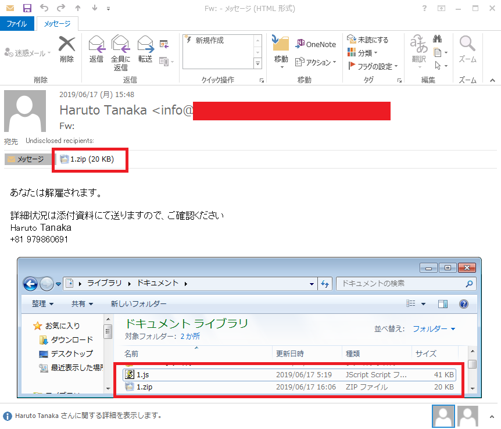
Task: Switch to the メッセージ attachment tab
Action: [28, 159]
